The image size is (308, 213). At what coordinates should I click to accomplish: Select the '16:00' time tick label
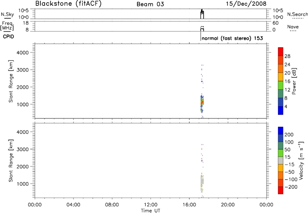(x=189, y=205)
